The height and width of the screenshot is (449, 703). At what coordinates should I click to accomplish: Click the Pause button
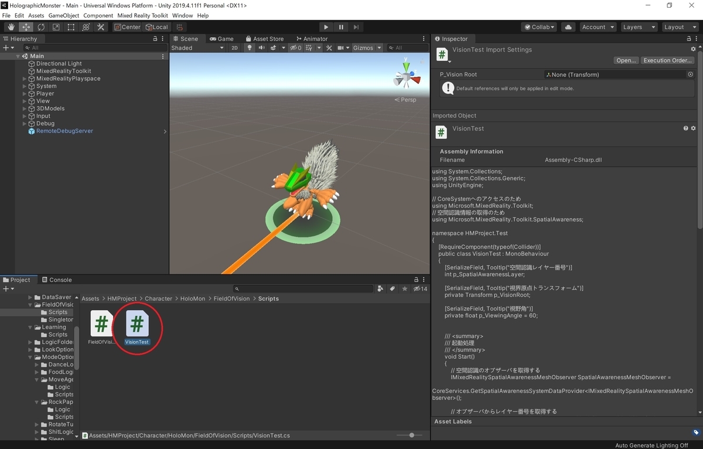[341, 27]
